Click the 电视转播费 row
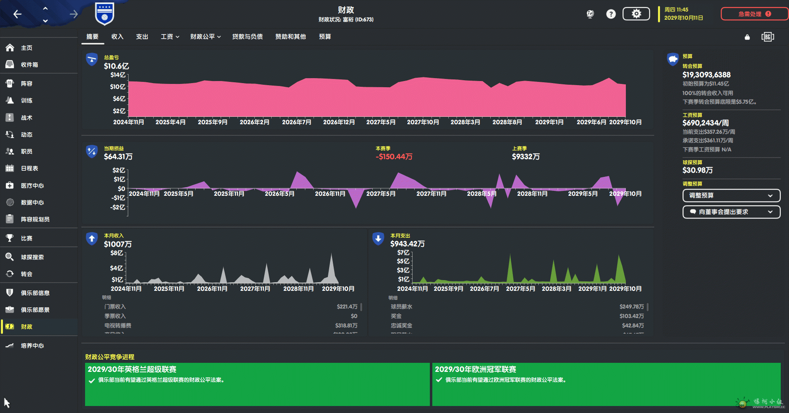 click(x=231, y=326)
